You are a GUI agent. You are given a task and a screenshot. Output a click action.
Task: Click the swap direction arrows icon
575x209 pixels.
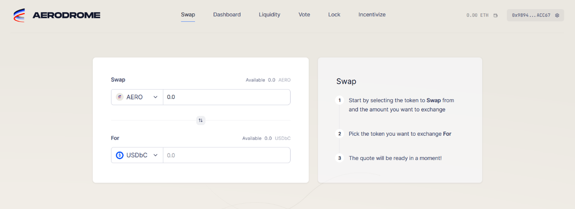coord(201,120)
